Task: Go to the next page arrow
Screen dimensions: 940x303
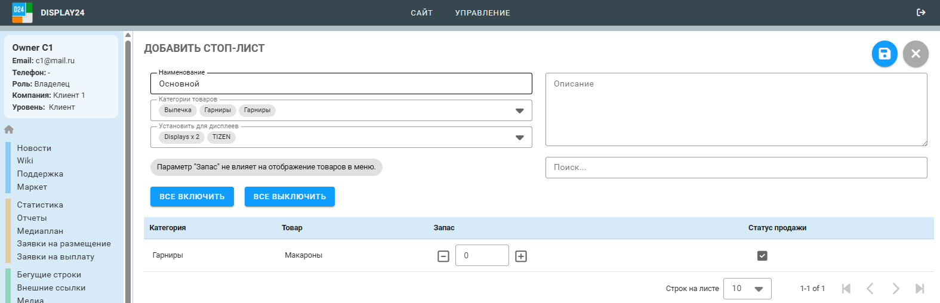Action: point(895,289)
